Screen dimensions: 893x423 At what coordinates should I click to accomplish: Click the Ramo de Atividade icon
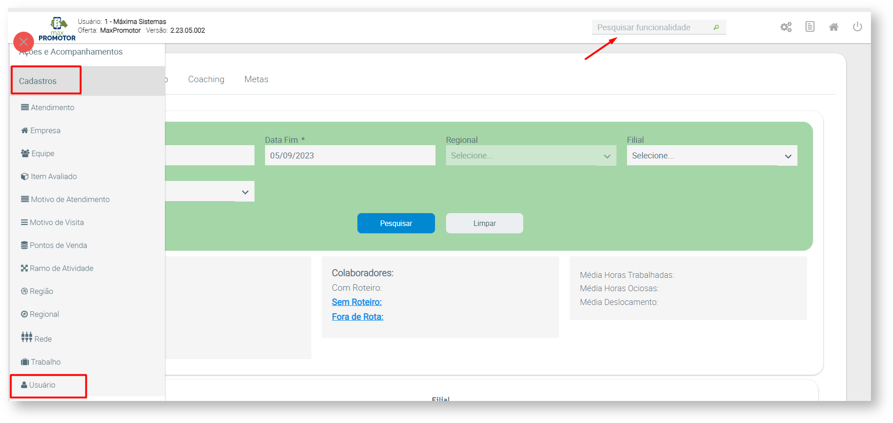tap(24, 268)
